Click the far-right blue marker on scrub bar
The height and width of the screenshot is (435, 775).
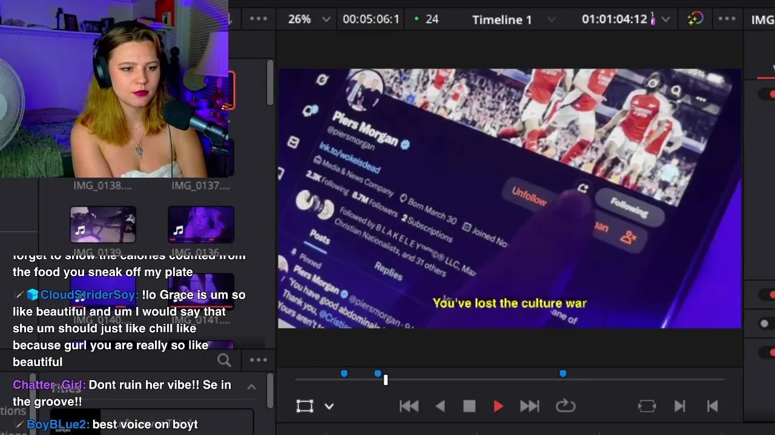[x=562, y=374]
